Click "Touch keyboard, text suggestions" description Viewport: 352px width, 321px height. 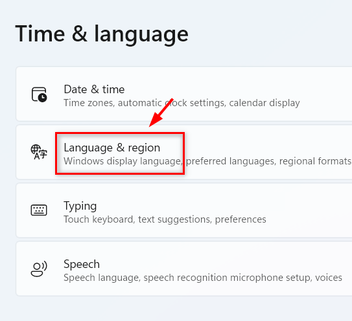pos(137,219)
